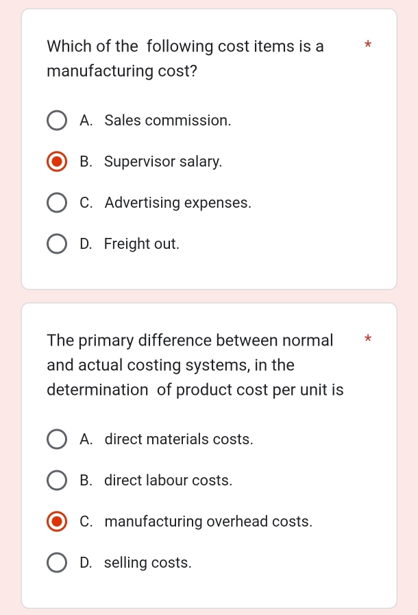Click the "C. manufacturing overhead costs." label
This screenshot has height=615, width=418.
(196, 521)
